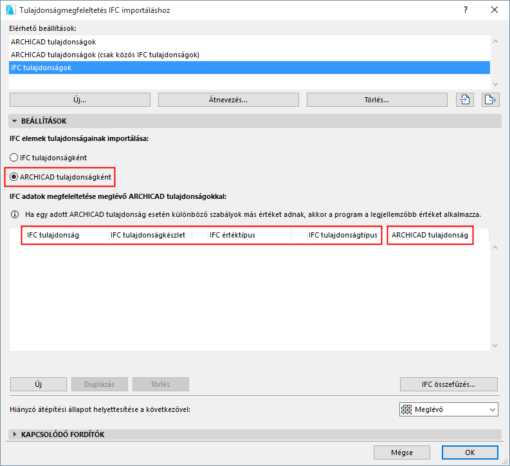Click the preset list scroll down arrow

(495, 84)
